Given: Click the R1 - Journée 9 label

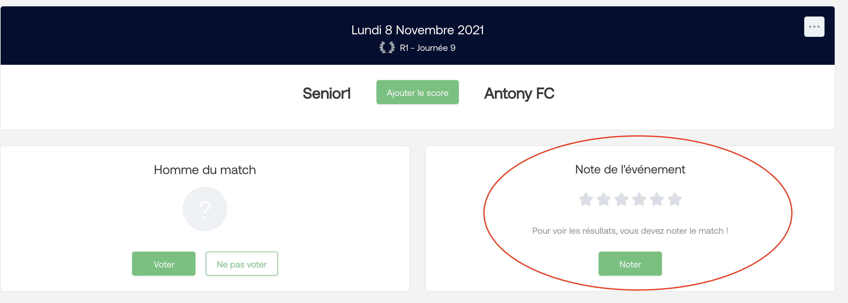Looking at the screenshot, I should pos(427,48).
